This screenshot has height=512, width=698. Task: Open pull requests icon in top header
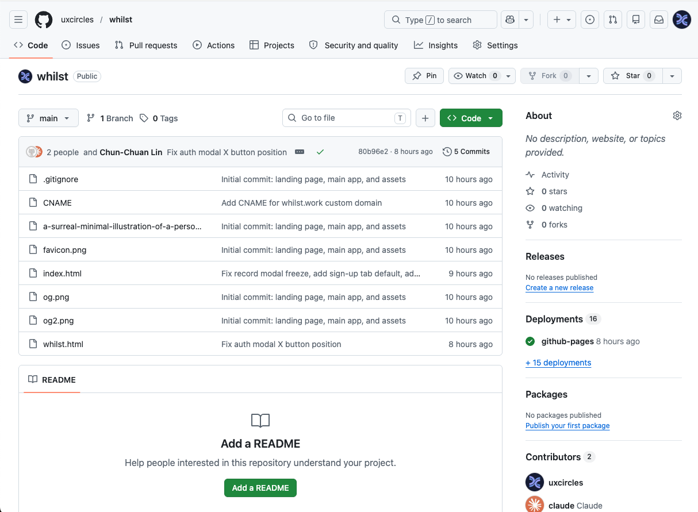coord(613,20)
